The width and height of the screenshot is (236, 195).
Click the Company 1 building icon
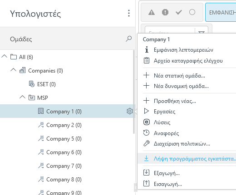tap(41, 111)
